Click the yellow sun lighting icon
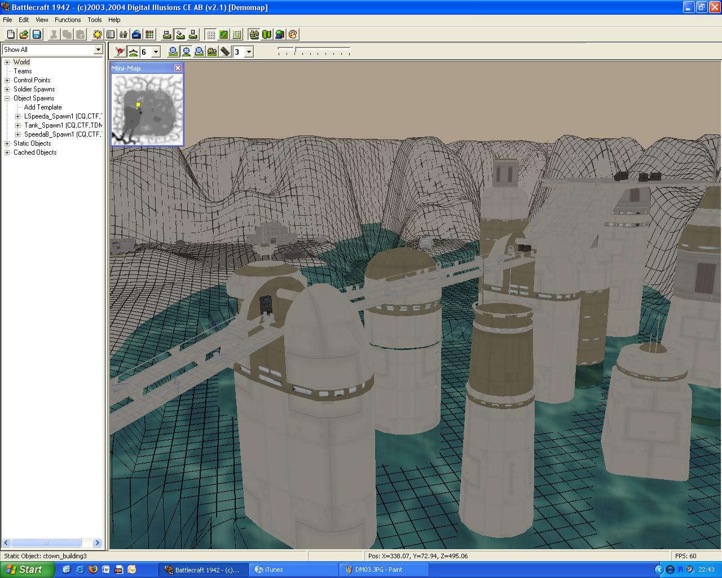722x578 pixels. click(98, 34)
